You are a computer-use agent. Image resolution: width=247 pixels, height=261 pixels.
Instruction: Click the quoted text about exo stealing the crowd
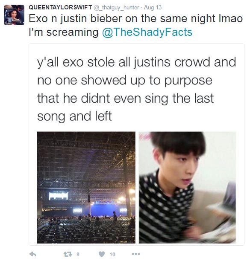click(x=136, y=90)
